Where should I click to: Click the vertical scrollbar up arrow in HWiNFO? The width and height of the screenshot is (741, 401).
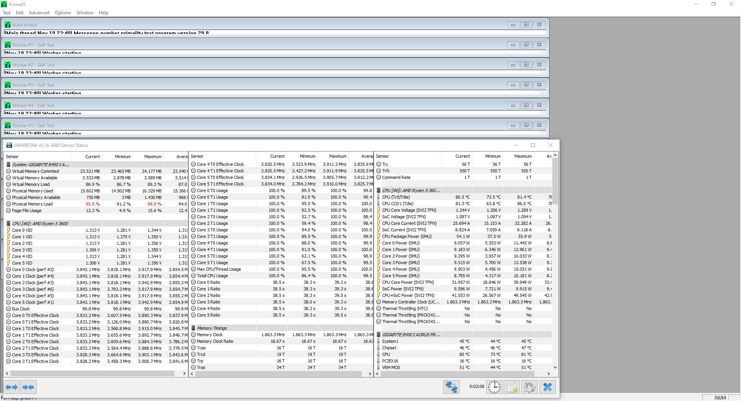click(x=555, y=155)
